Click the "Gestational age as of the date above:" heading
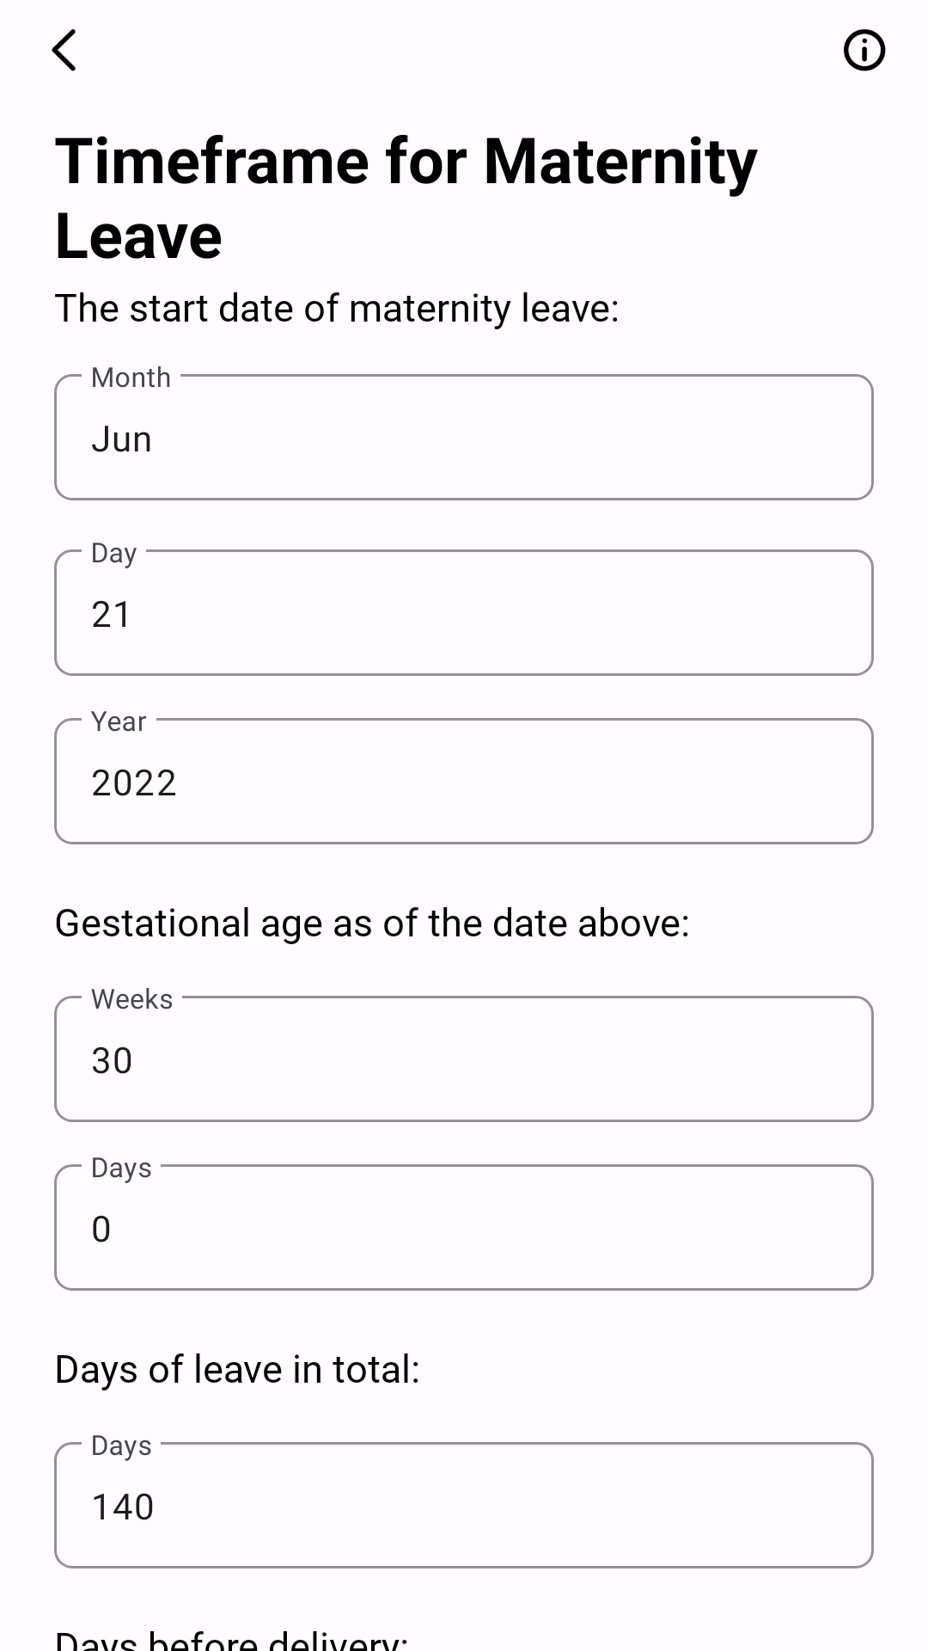The width and height of the screenshot is (928, 1651). [372, 923]
